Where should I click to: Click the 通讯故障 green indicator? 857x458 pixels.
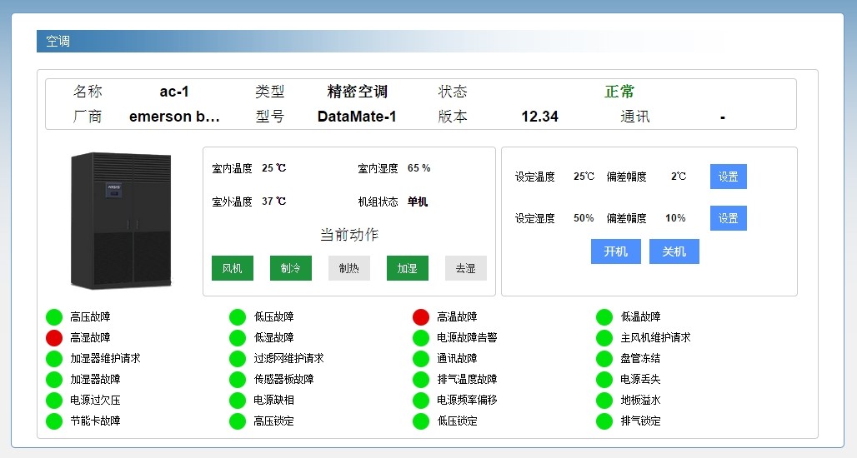421,358
